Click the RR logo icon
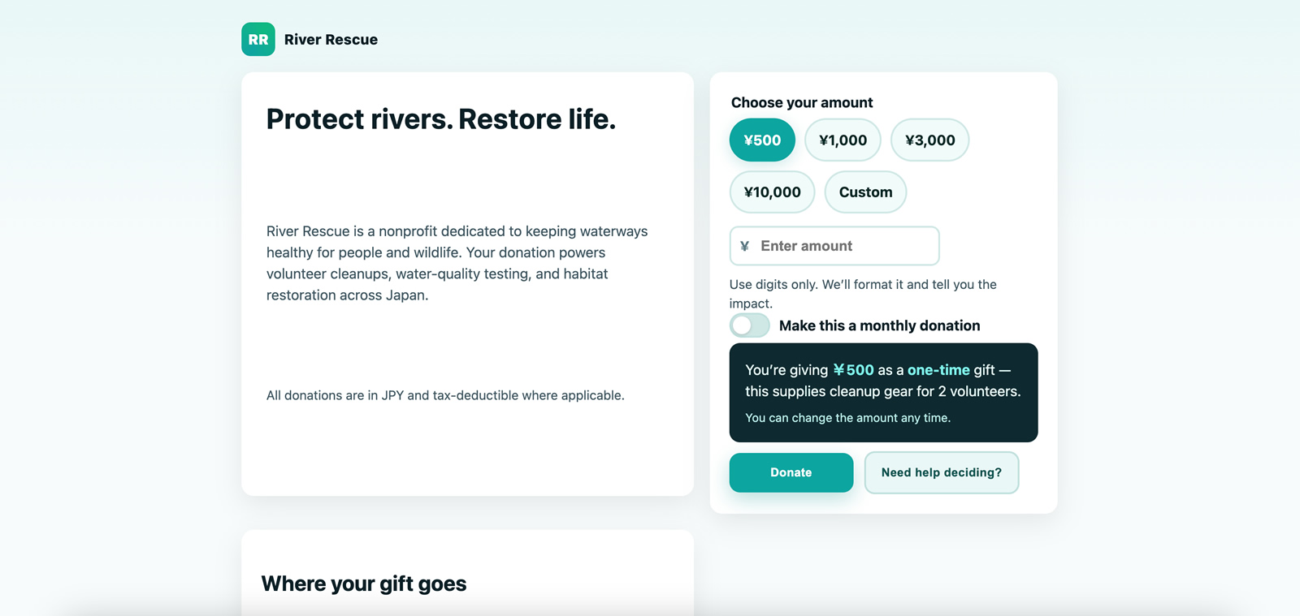Screen dimensions: 1300x616 (x=258, y=39)
